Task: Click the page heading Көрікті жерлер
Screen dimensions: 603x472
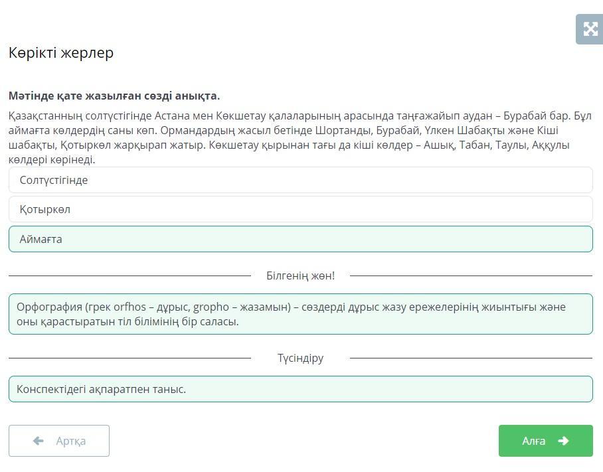Action: (61, 53)
